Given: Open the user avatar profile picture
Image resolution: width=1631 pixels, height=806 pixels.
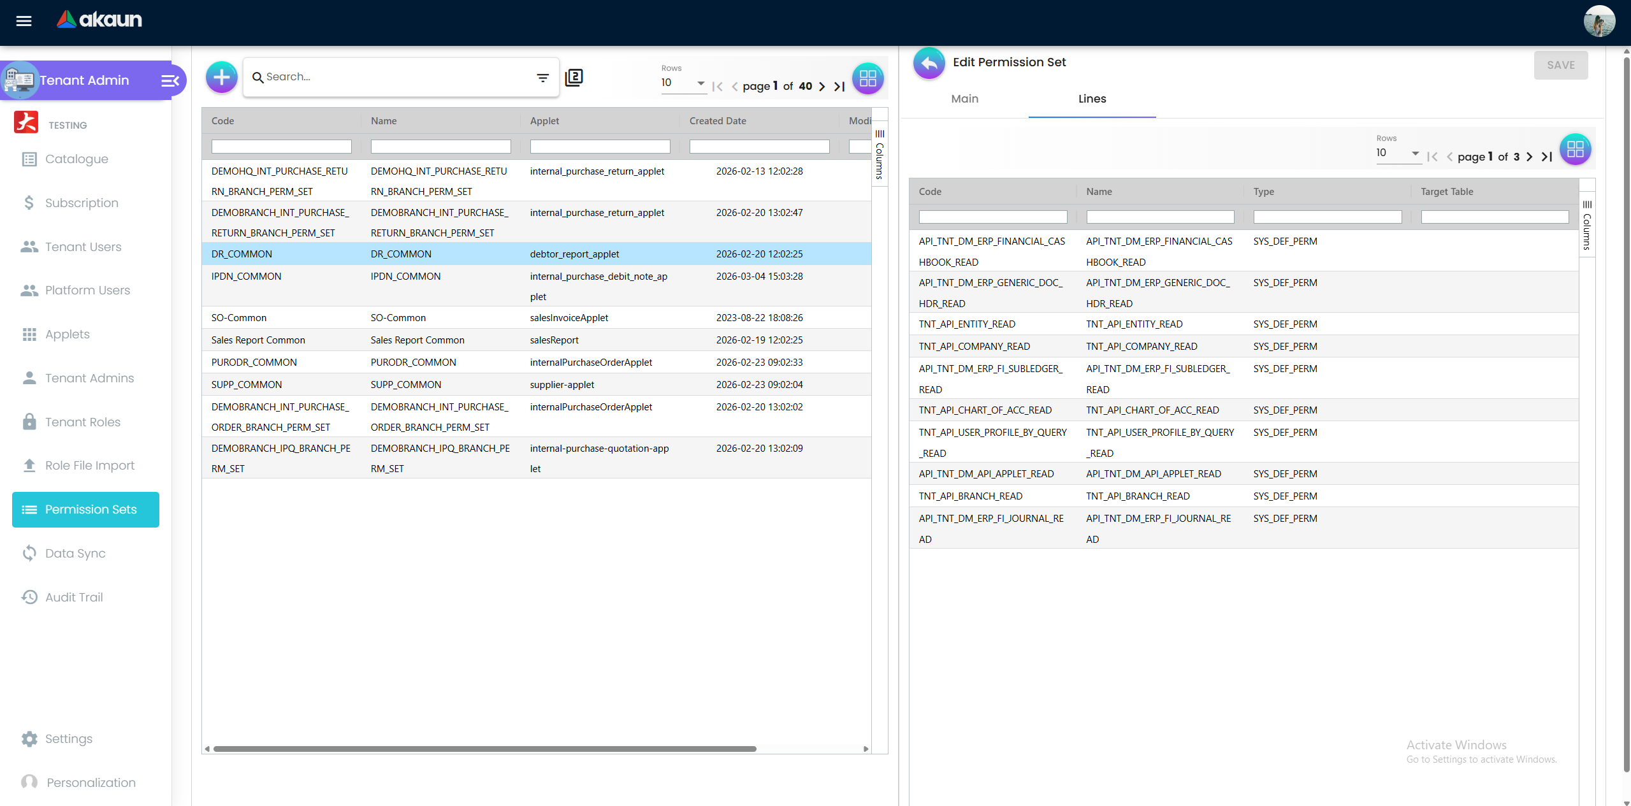Looking at the screenshot, I should pyautogui.click(x=1598, y=22).
